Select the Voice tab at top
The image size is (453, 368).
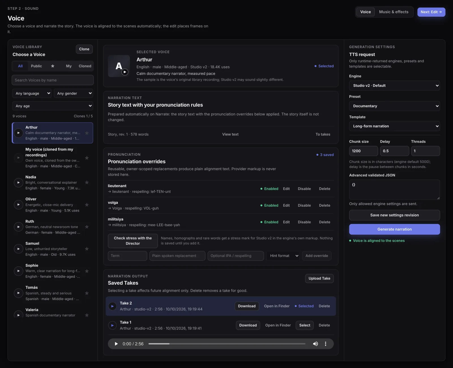pos(366,12)
